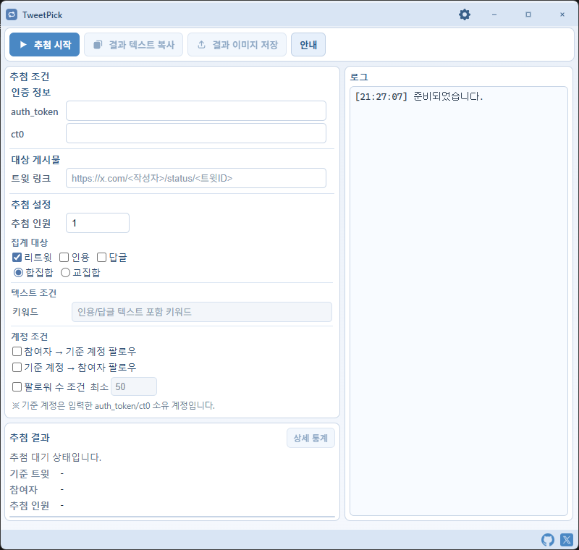The height and width of the screenshot is (550, 579).
Task: Enable the 팔로워 수 조건 checkbox
Action: point(15,386)
